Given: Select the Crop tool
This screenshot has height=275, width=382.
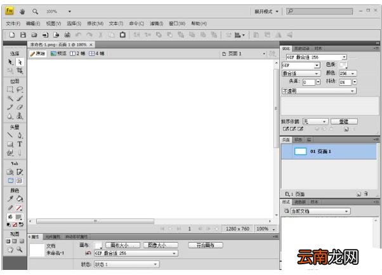Looking at the screenshot, I should click(20, 70).
